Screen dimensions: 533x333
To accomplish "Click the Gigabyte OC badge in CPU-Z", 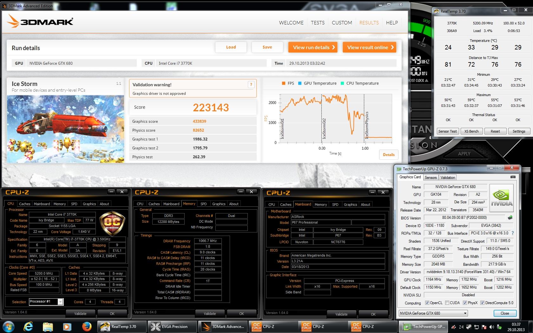I will 112,224.
